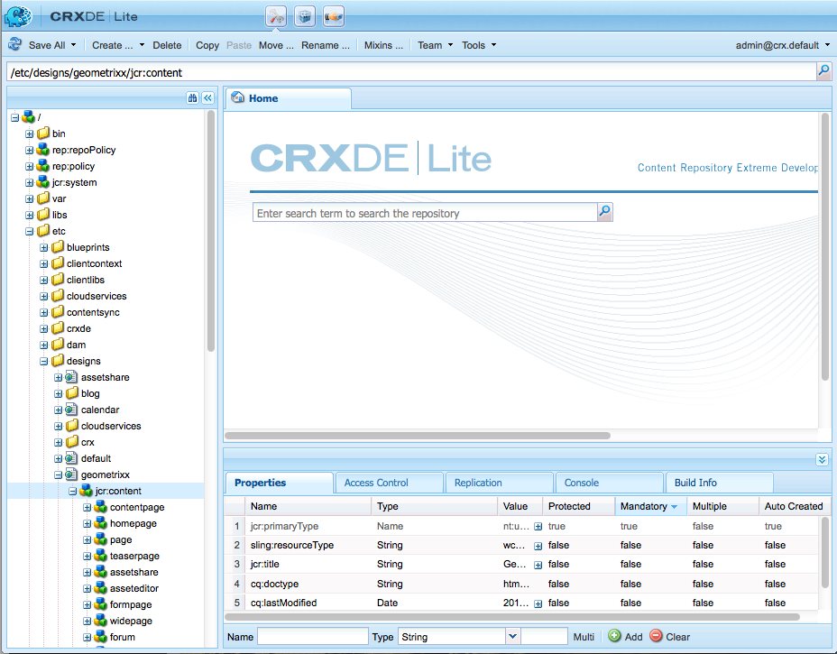Select the widepage tree node
The image size is (837, 654).
(x=131, y=621)
